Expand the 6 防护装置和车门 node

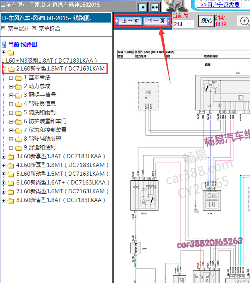[x=11, y=121]
